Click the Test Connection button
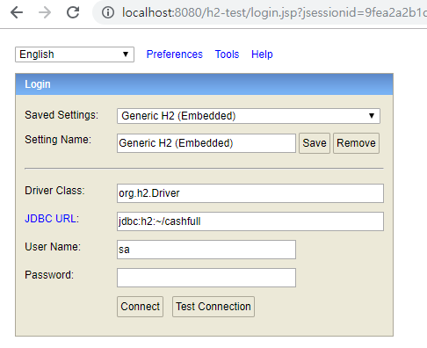The width and height of the screenshot is (427, 348). [x=213, y=307]
